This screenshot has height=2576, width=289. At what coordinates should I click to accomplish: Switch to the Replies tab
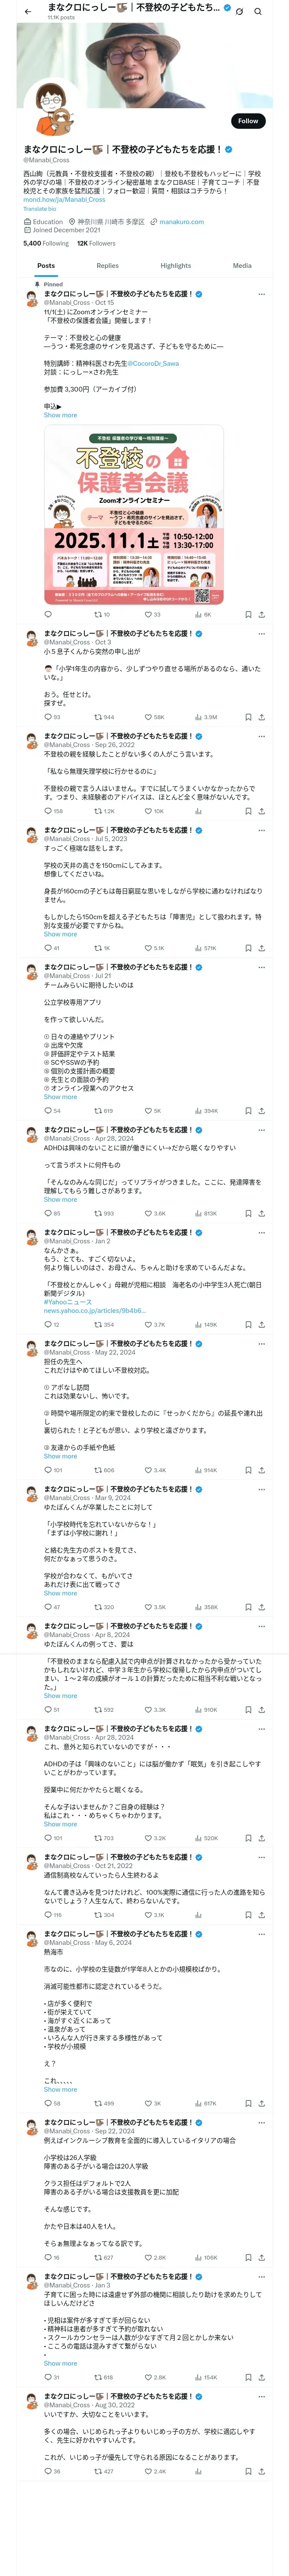coord(107,266)
